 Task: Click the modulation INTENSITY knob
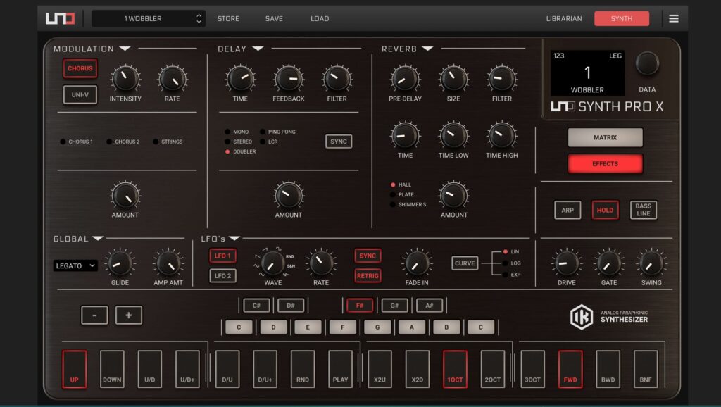pos(125,79)
